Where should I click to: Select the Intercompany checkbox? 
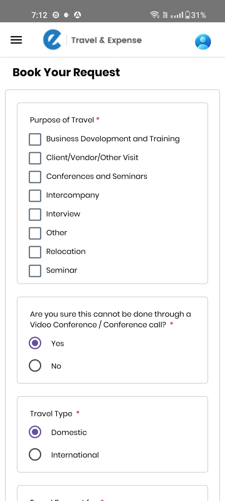(35, 196)
